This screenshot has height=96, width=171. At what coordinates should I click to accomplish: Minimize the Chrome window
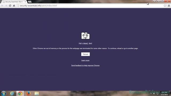(x=159, y=1)
